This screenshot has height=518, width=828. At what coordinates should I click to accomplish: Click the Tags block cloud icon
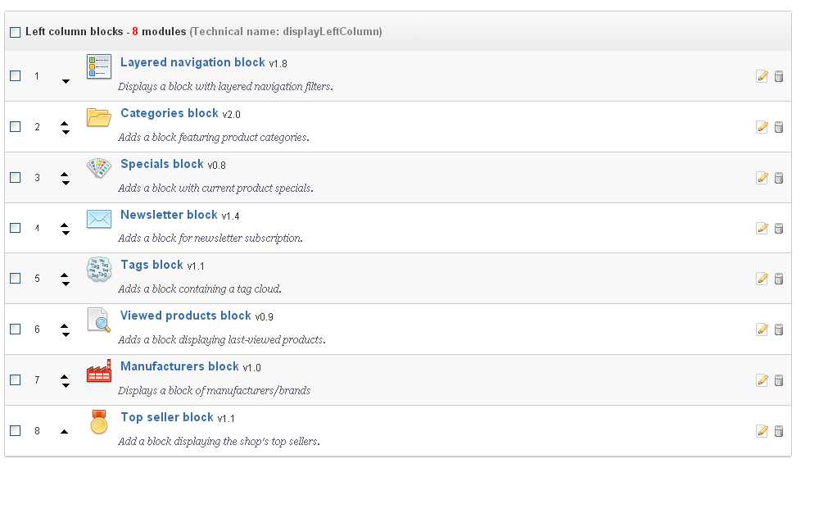[98, 270]
